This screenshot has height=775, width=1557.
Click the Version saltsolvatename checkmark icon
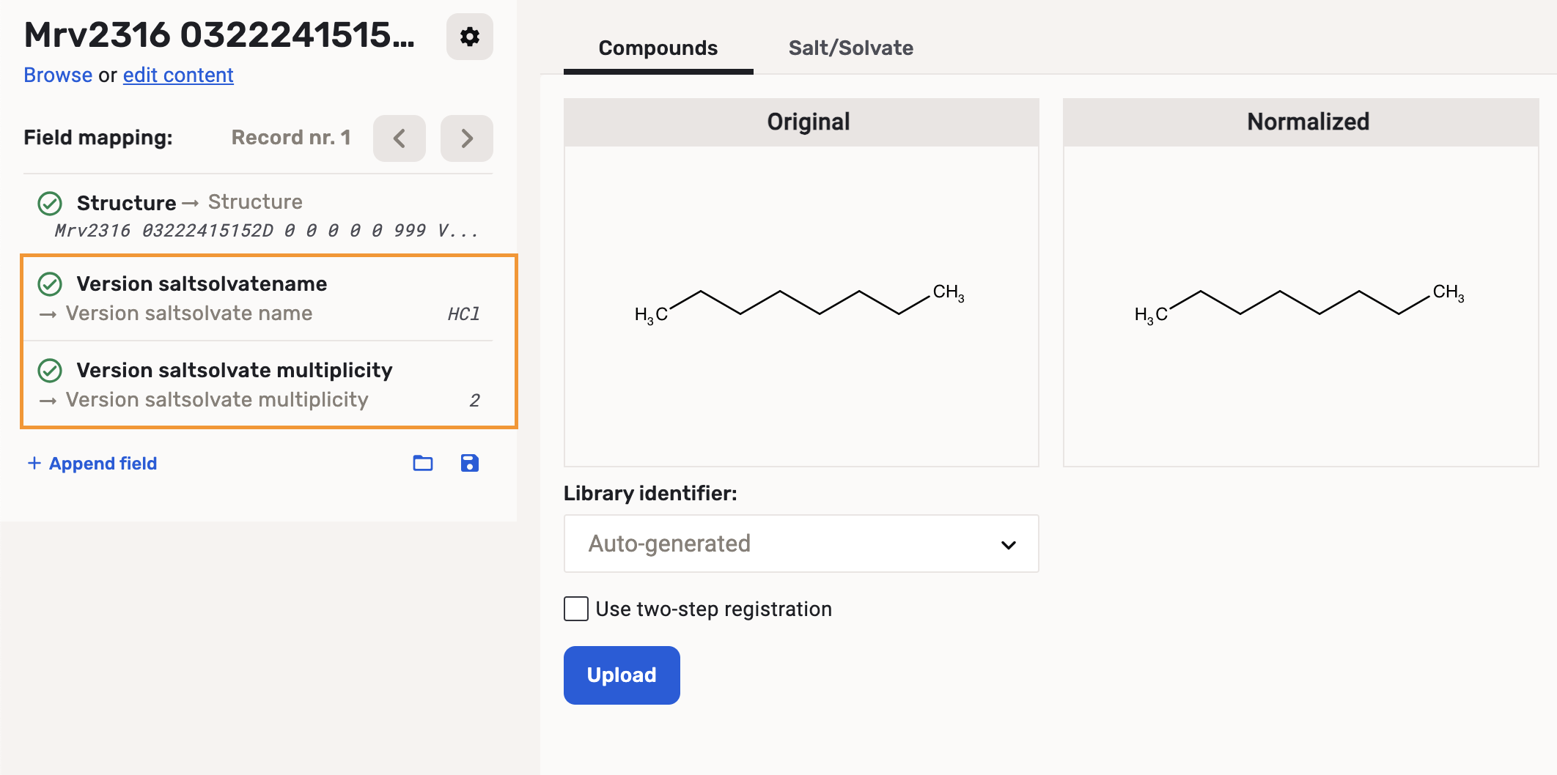pos(50,284)
